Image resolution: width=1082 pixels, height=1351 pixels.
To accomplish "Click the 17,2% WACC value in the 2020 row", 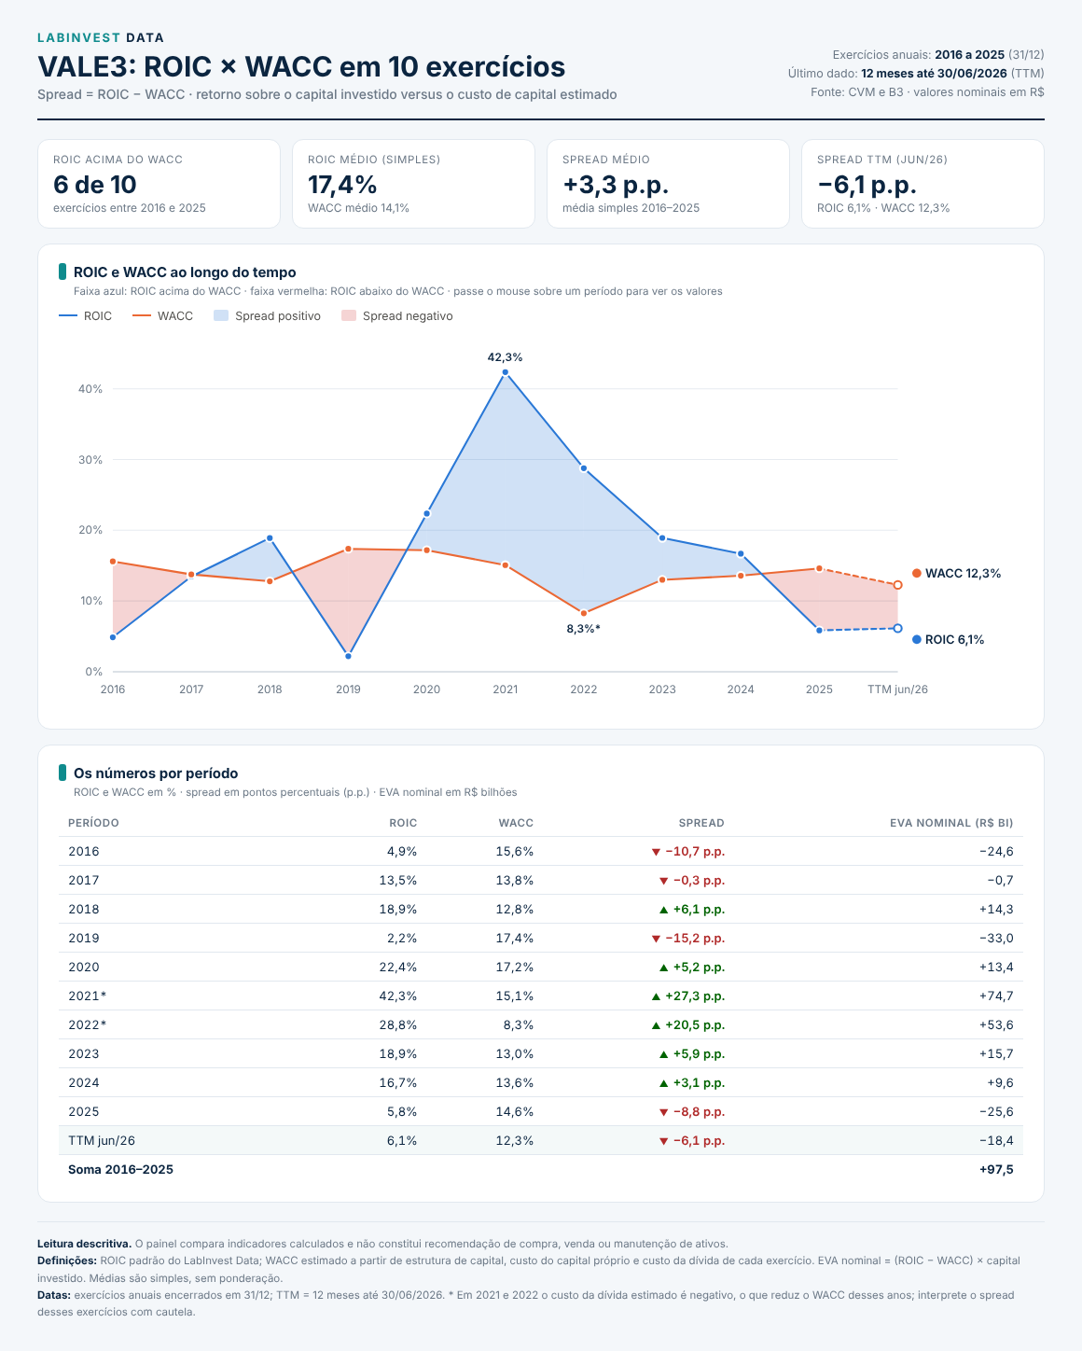I will tap(515, 968).
